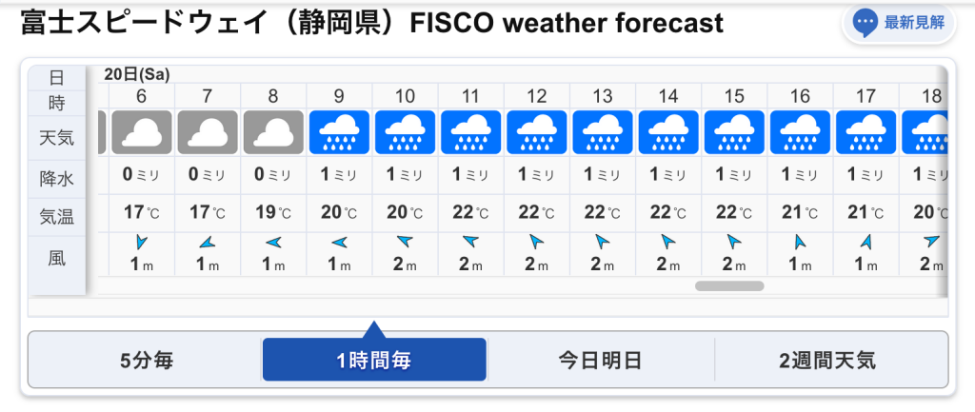Click the rain icon at 12 o'clock

tap(537, 132)
